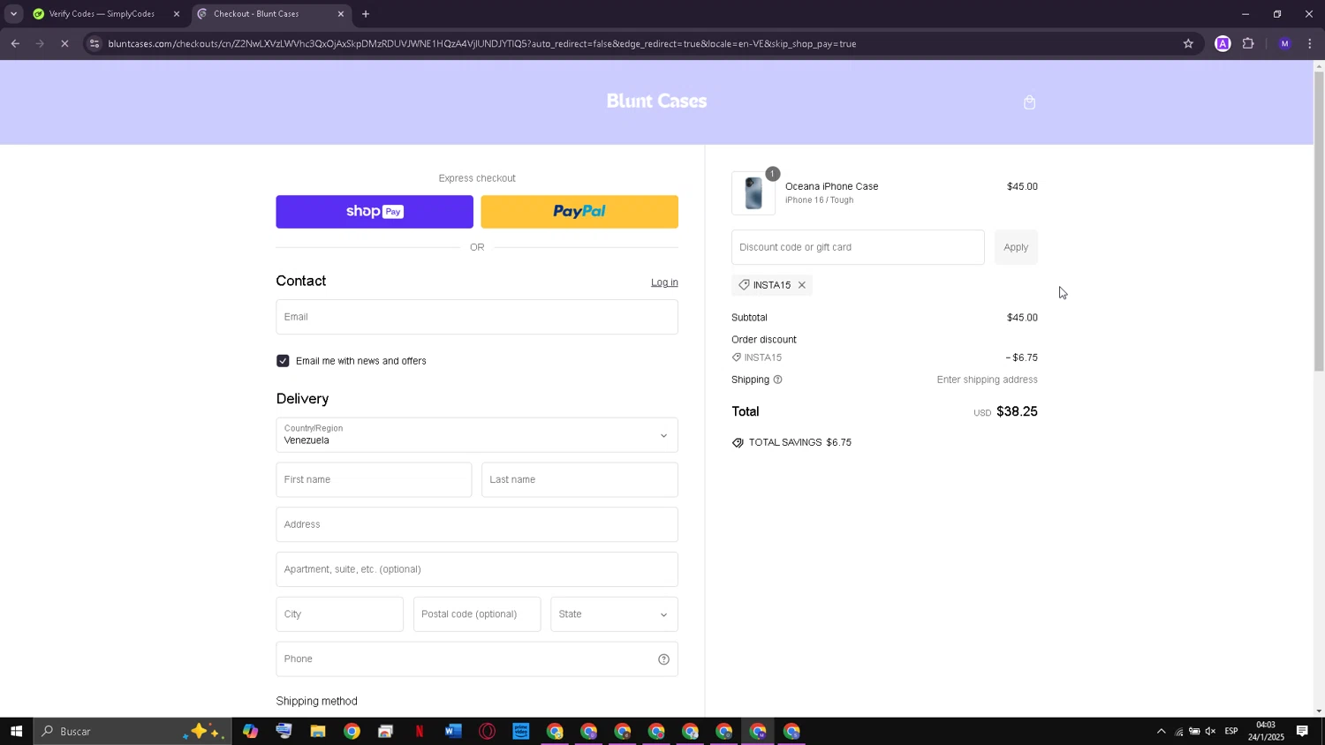The height and width of the screenshot is (745, 1325).
Task: Click the battery status tray icon
Action: coord(1194,731)
